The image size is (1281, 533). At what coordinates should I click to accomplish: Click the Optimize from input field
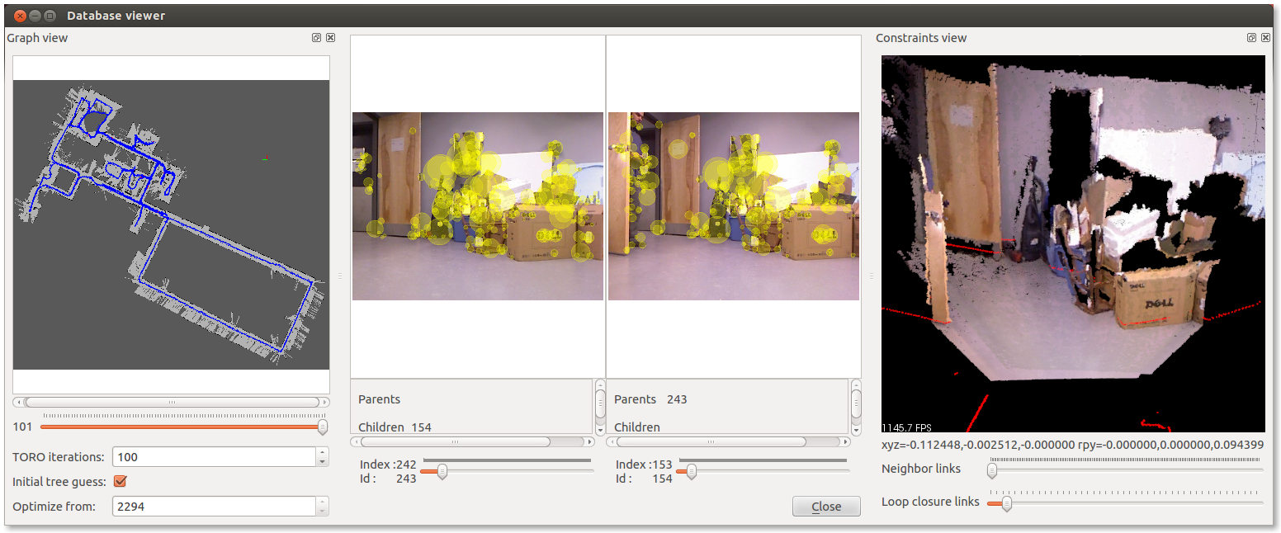click(x=215, y=506)
